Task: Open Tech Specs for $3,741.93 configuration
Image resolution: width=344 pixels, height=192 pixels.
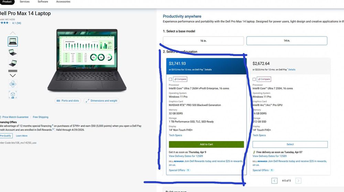Action: [175, 135]
